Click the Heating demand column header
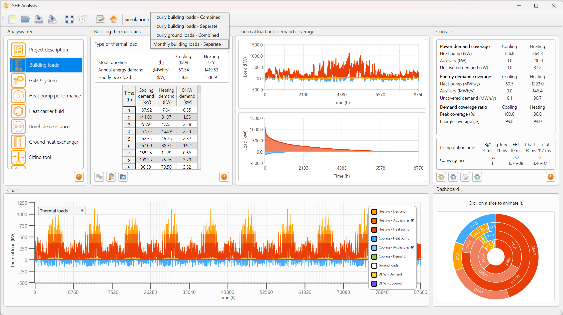The width and height of the screenshot is (563, 315). pos(167,96)
